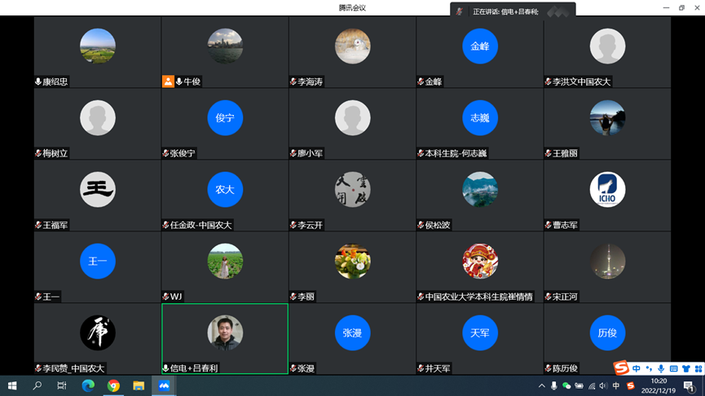Open the Sogou soft keyboard icon
This screenshot has width=705, height=396.
[673, 368]
